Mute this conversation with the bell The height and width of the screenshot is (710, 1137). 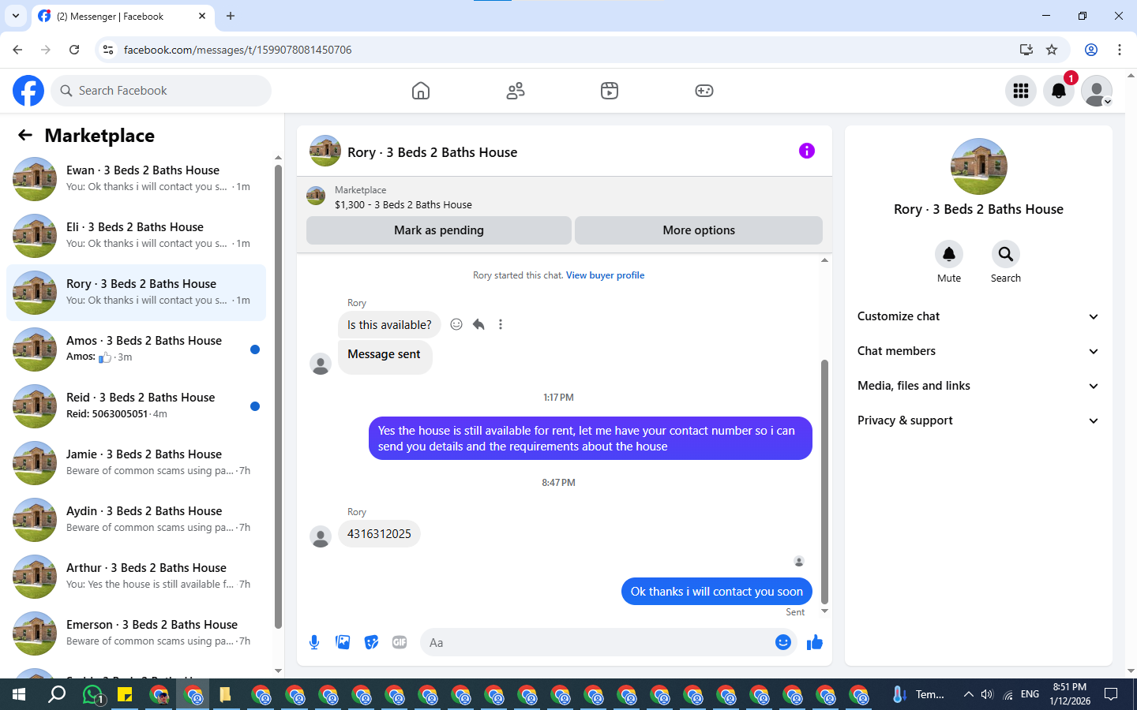(949, 254)
